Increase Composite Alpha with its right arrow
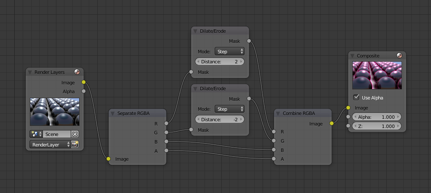Screen dimensions: 431x193 [398, 117]
